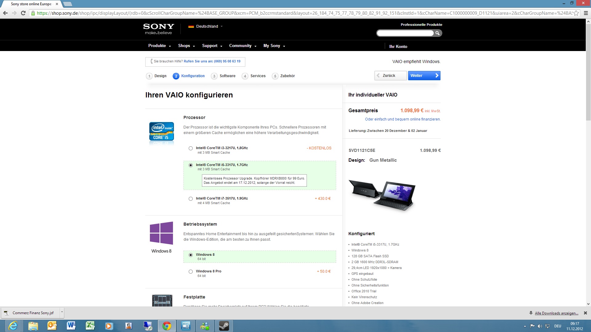Screen dimensions: 591x332
Task: Click the browser back arrow
Action: click(x=5, y=13)
